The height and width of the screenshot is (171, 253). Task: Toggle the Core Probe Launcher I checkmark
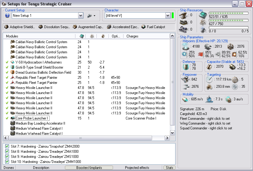[7, 118]
